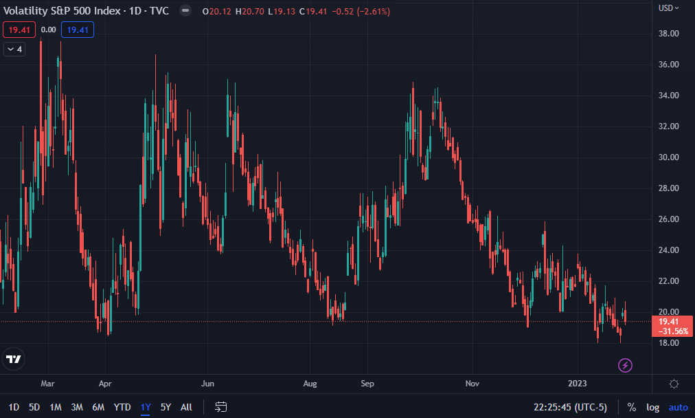
Task: Open the go to date calendar icon
Action: tap(220, 407)
